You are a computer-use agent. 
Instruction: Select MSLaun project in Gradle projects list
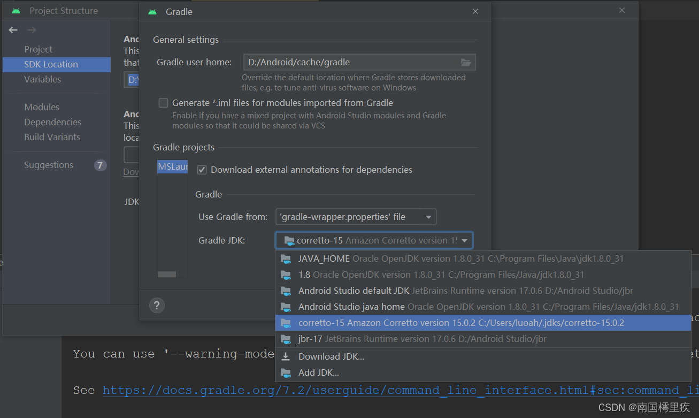[x=172, y=167]
